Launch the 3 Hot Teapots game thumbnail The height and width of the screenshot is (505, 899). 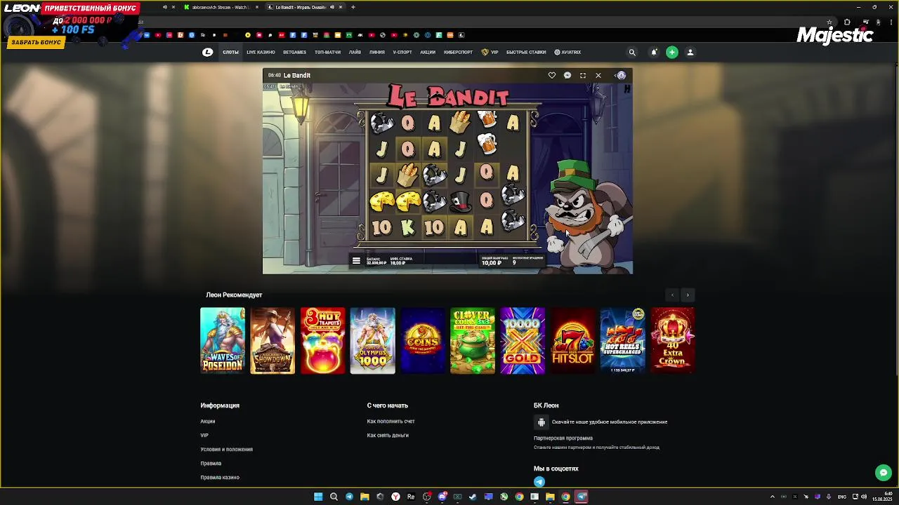pyautogui.click(x=322, y=340)
